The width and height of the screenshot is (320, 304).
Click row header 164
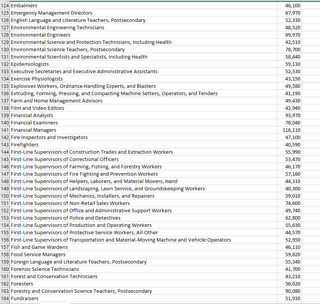click(4, 298)
